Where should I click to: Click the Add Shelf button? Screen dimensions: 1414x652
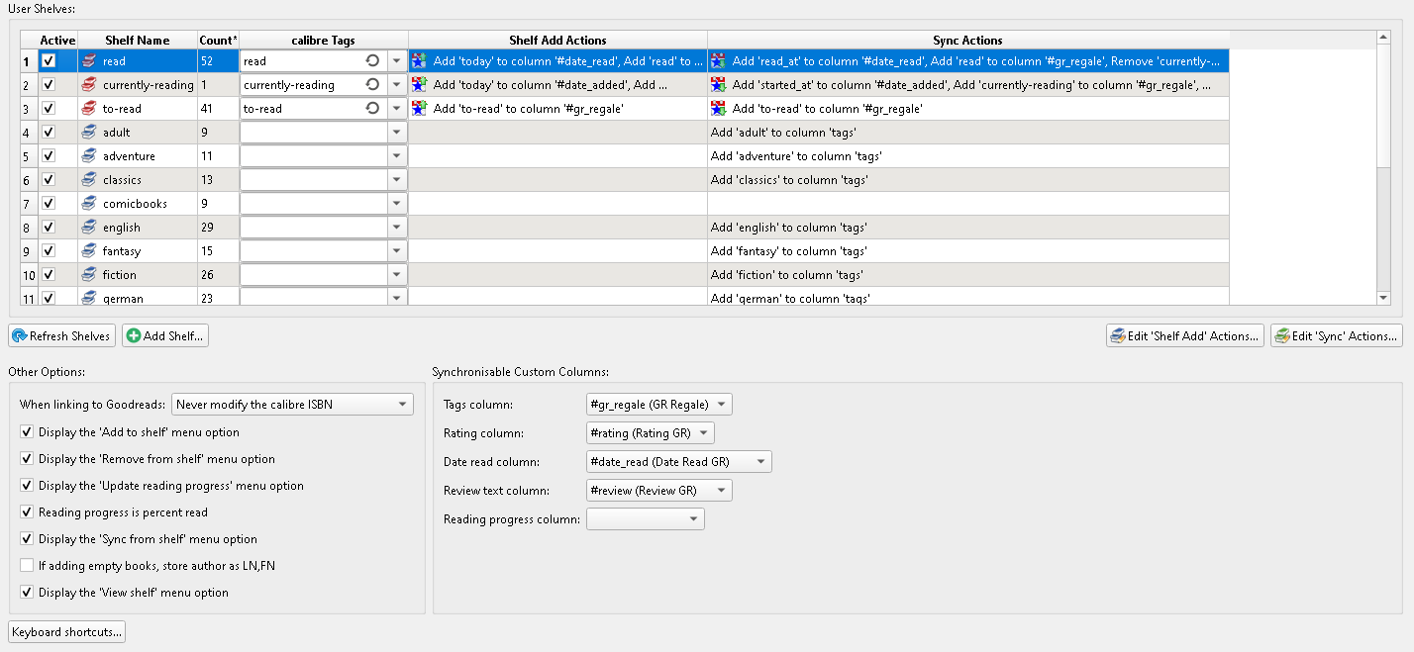click(x=165, y=336)
